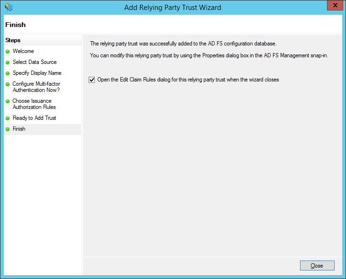Uncheck the Open Edit Claim Rules dialog checkbox
The height and width of the screenshot is (279, 346).
point(91,80)
